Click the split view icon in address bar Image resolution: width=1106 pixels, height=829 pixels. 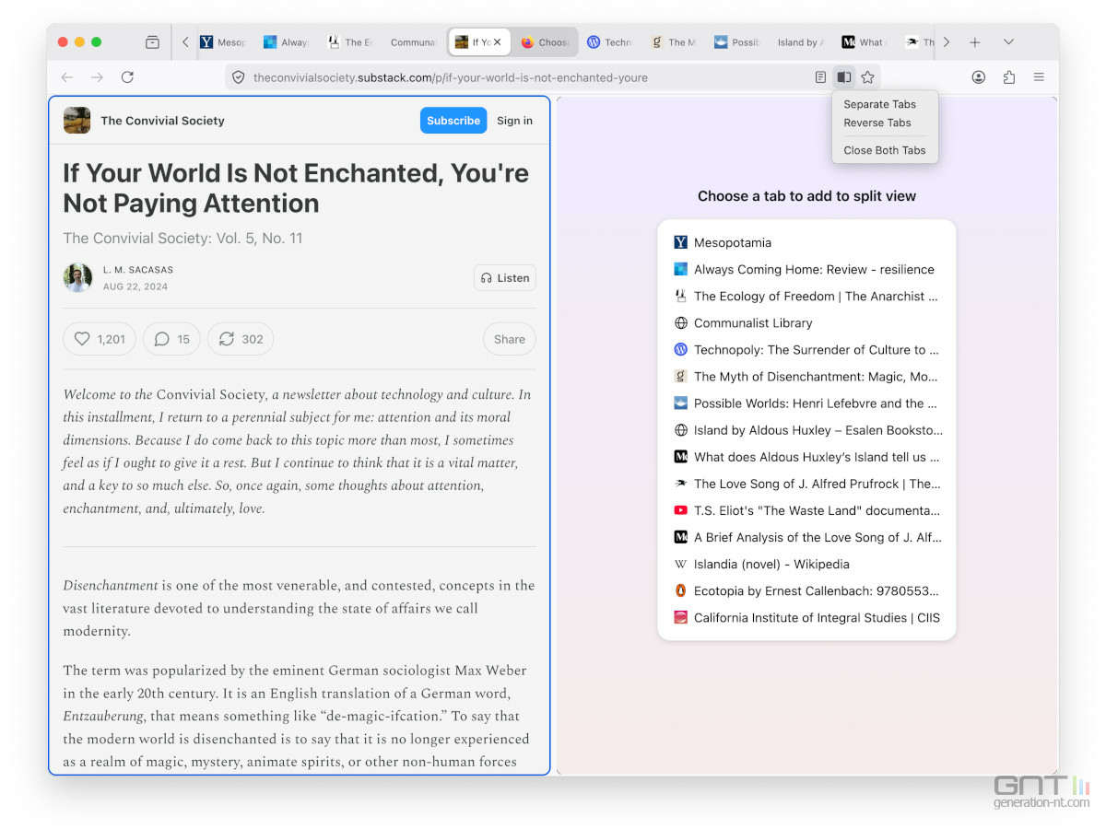[x=843, y=77]
